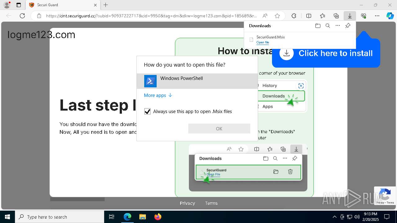The image size is (397, 223).
Task: Click the Terms footer link
Action: click(x=211, y=203)
